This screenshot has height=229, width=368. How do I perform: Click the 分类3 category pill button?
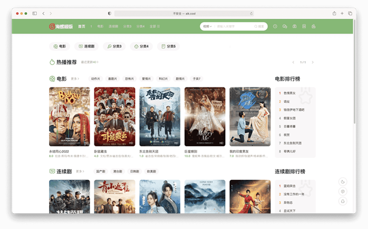[114, 47]
